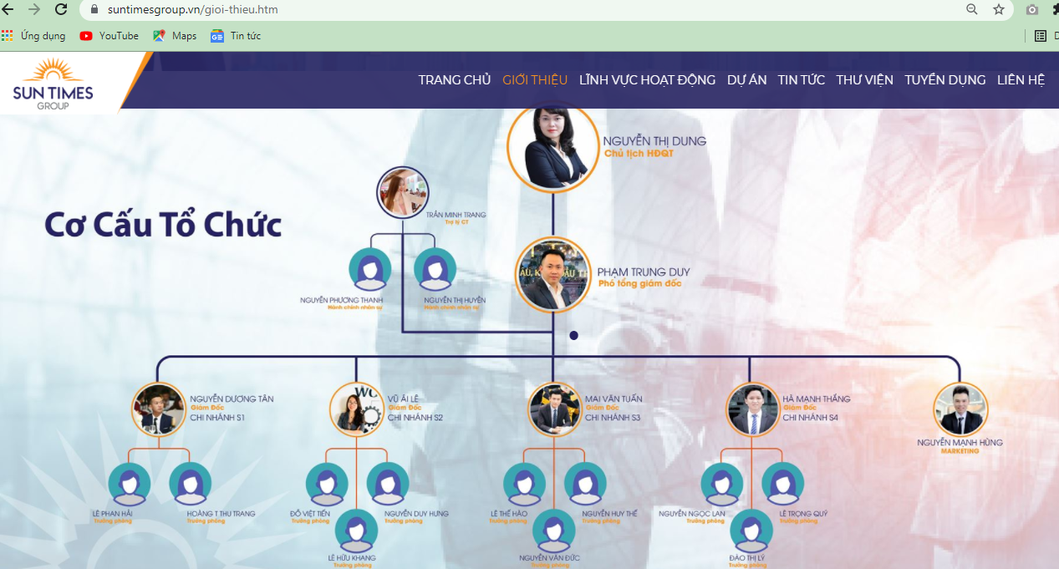
Task: Click Phạm Trung Duy's profile photo
Action: (x=552, y=275)
